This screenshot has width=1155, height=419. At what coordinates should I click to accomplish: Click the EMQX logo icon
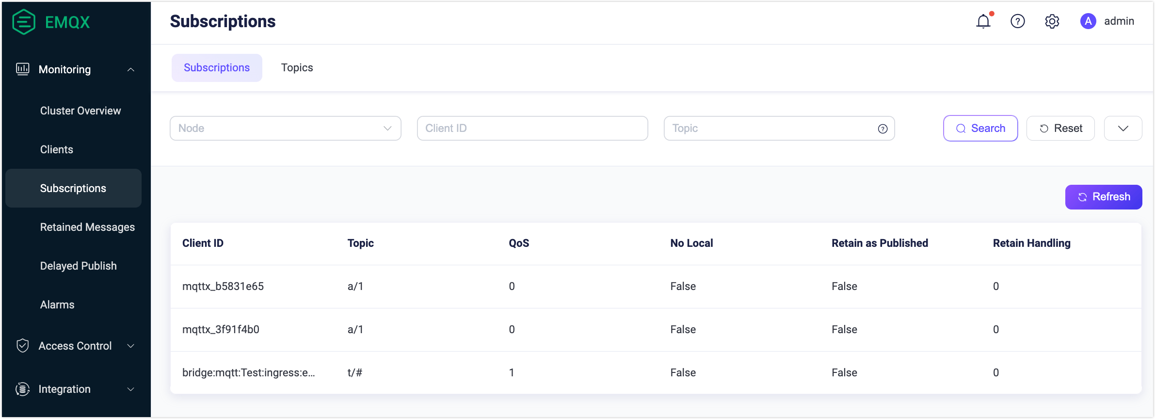coord(24,22)
